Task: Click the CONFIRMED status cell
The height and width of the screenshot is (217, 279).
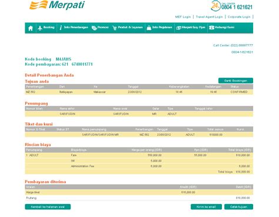Action: [239, 92]
